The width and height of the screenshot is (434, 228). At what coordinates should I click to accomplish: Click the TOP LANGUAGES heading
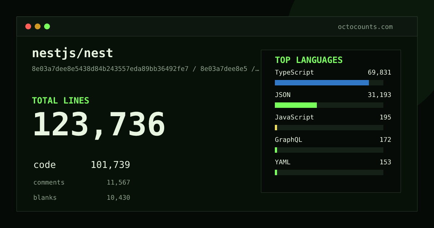click(309, 60)
